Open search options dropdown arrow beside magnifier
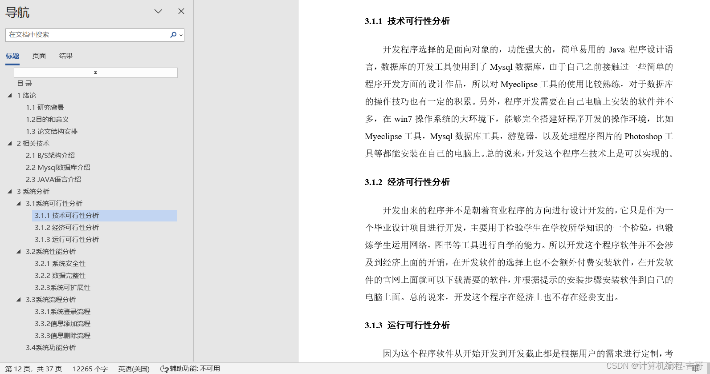This screenshot has height=374, width=710. (181, 35)
